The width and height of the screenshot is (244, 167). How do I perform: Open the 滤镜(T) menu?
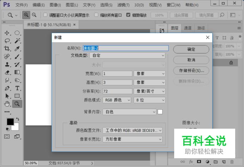123,5
